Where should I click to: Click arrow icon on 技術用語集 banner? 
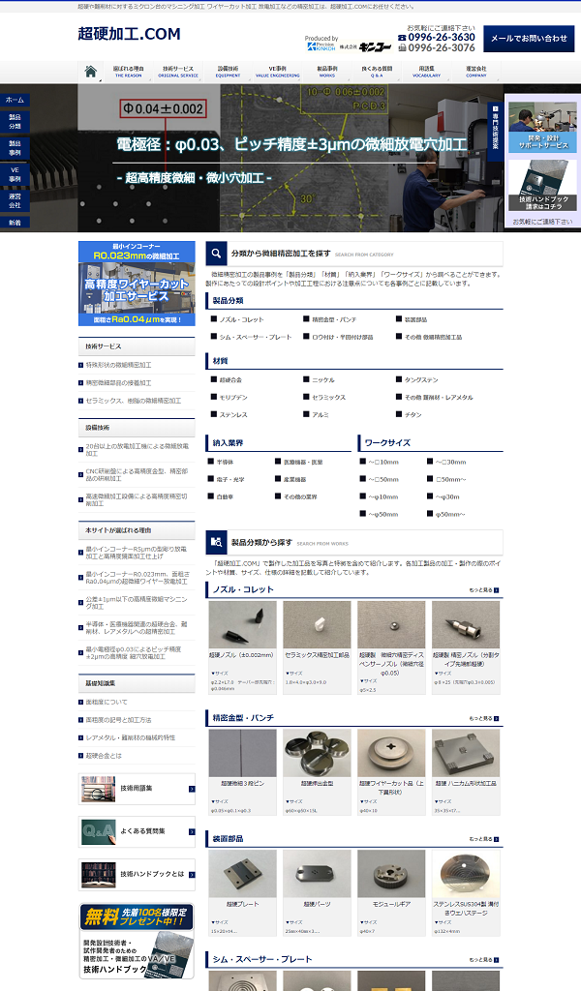coord(192,789)
